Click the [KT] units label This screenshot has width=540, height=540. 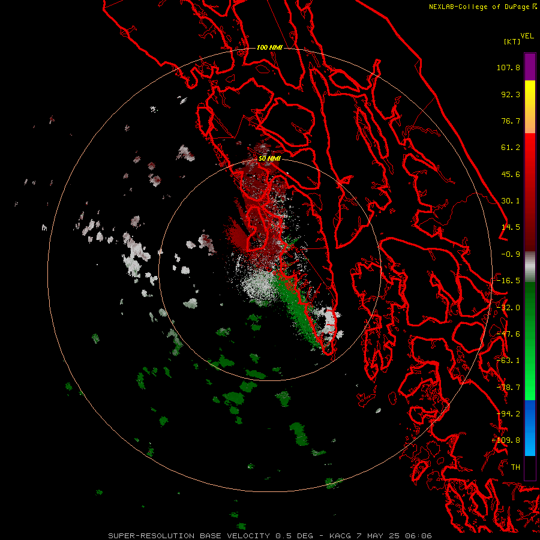tap(512, 41)
